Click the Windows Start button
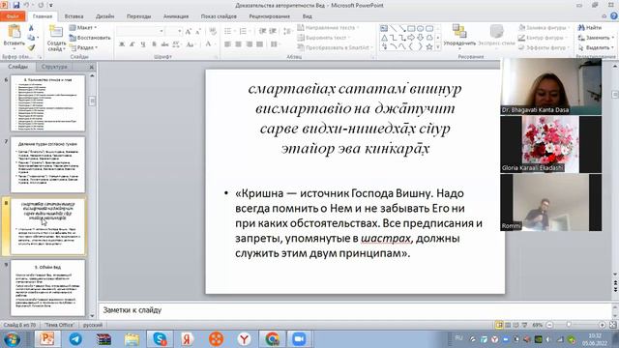619x348 pixels. 12,339
